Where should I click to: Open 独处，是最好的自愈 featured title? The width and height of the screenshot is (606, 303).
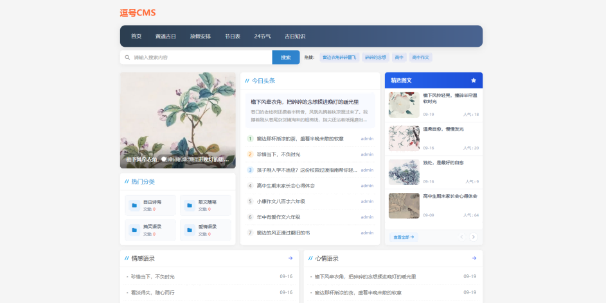tap(443, 163)
